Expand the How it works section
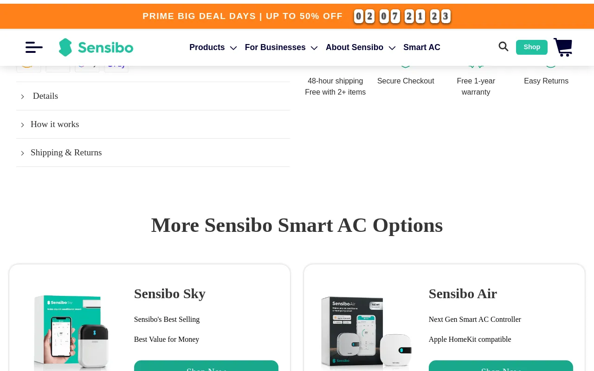The height and width of the screenshot is (371, 594). point(153,124)
